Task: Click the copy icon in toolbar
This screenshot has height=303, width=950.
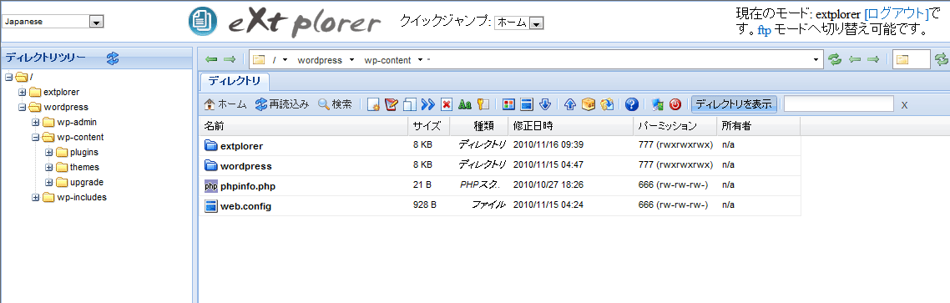Action: click(x=410, y=104)
